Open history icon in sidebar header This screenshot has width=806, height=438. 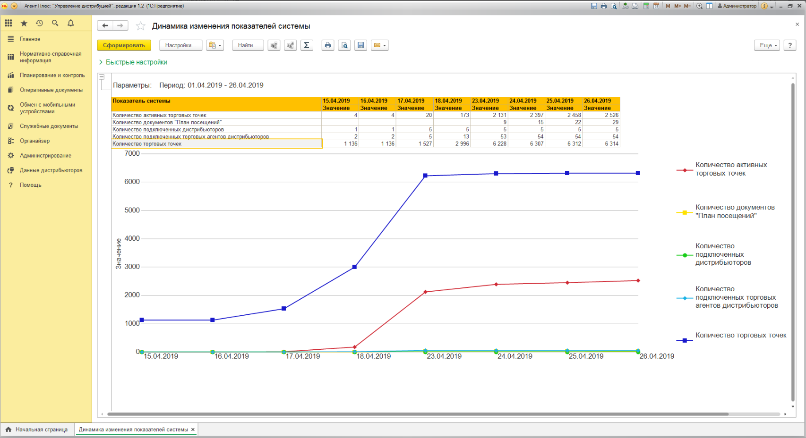40,23
